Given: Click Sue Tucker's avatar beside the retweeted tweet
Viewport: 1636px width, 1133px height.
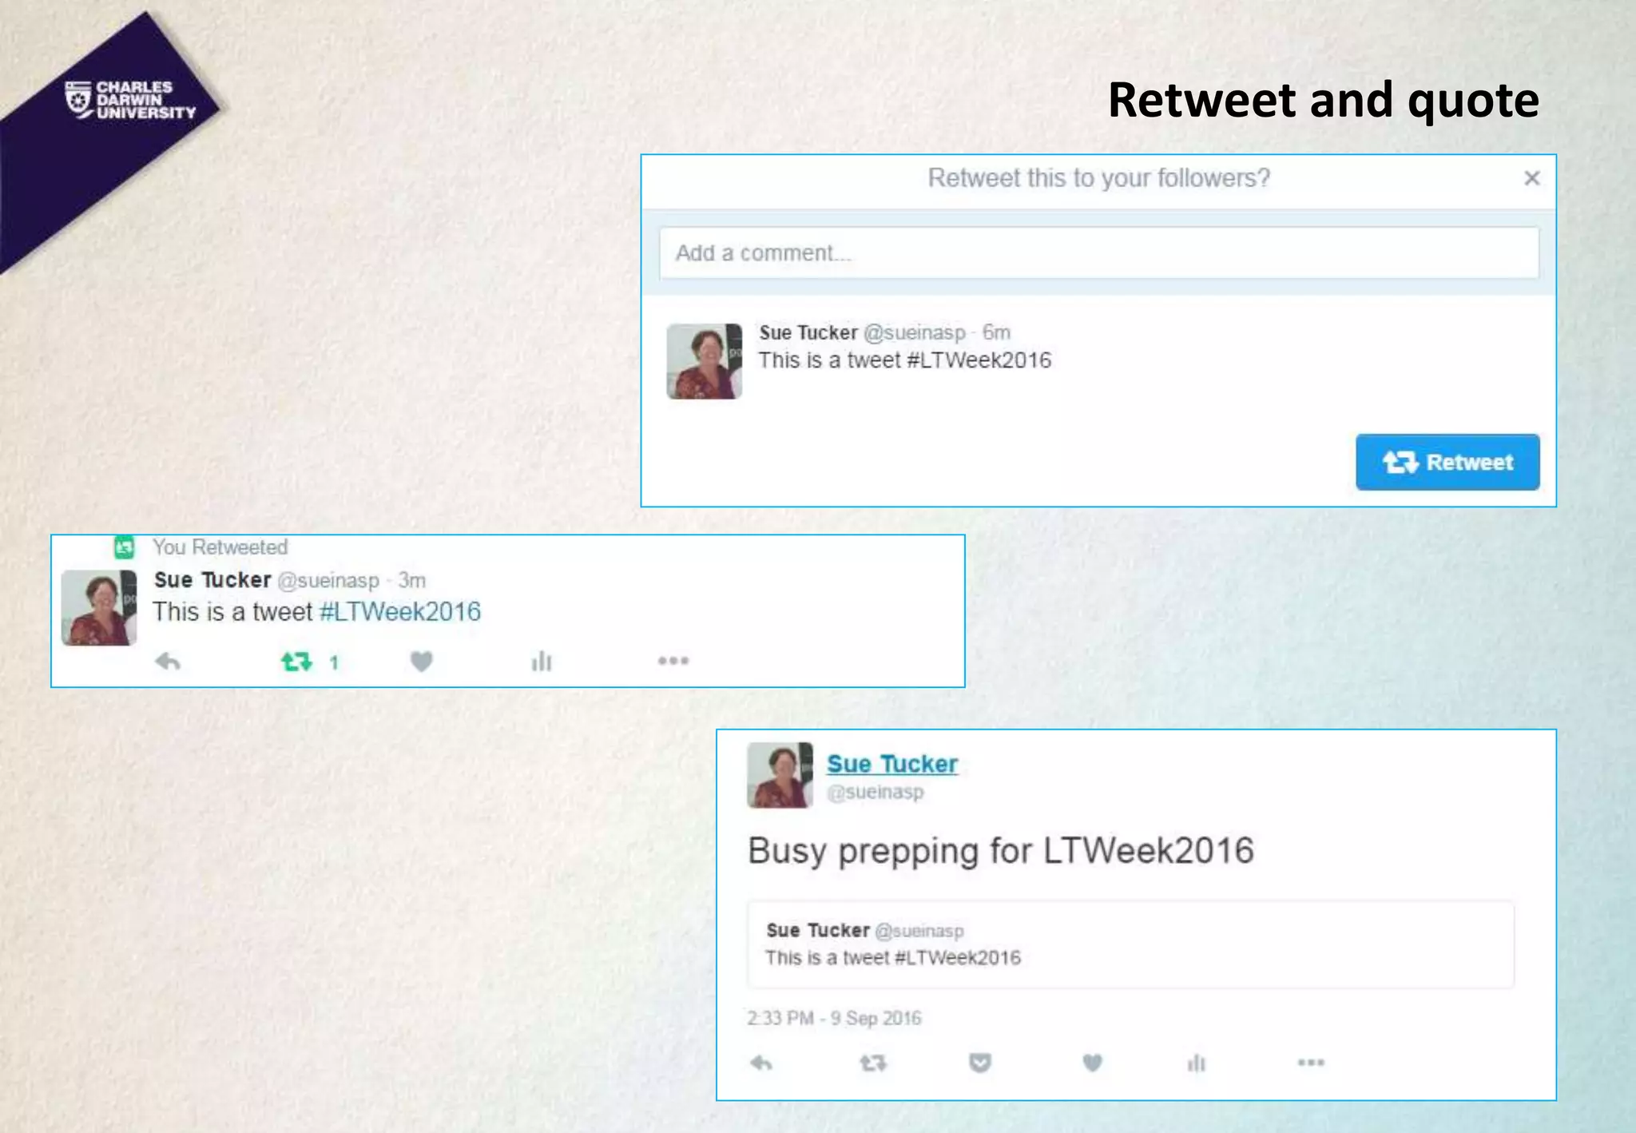Looking at the screenshot, I should [x=99, y=607].
